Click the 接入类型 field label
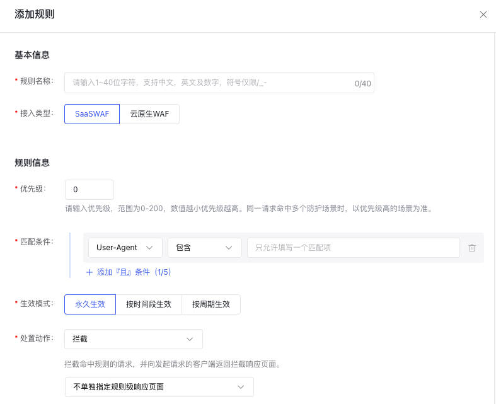496x404 pixels. 37,113
